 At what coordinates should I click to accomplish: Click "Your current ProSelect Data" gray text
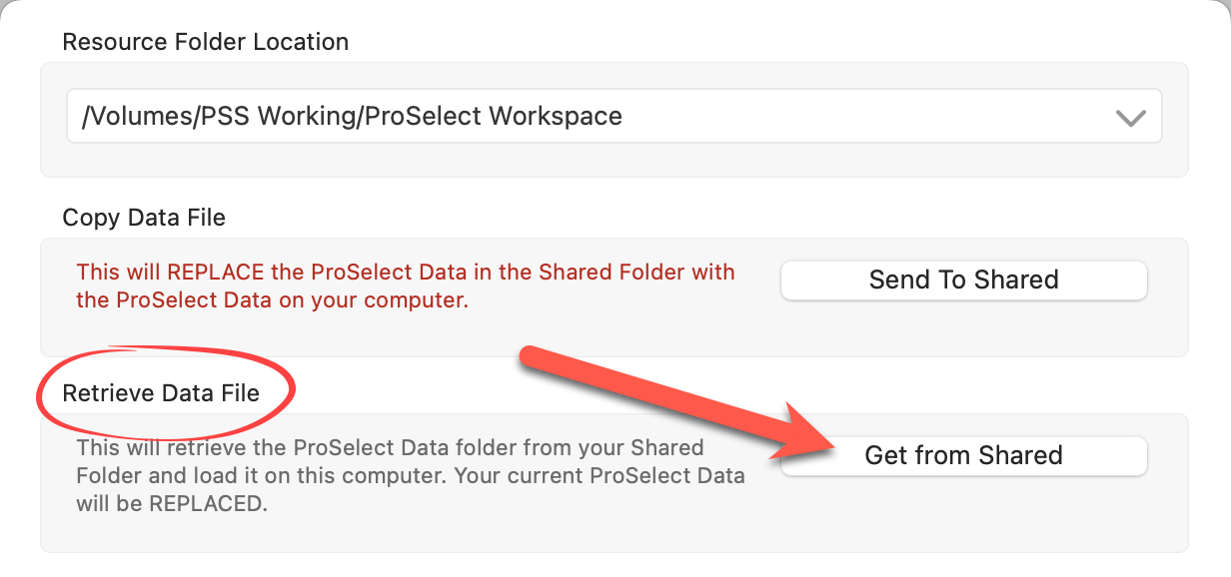[x=600, y=475]
